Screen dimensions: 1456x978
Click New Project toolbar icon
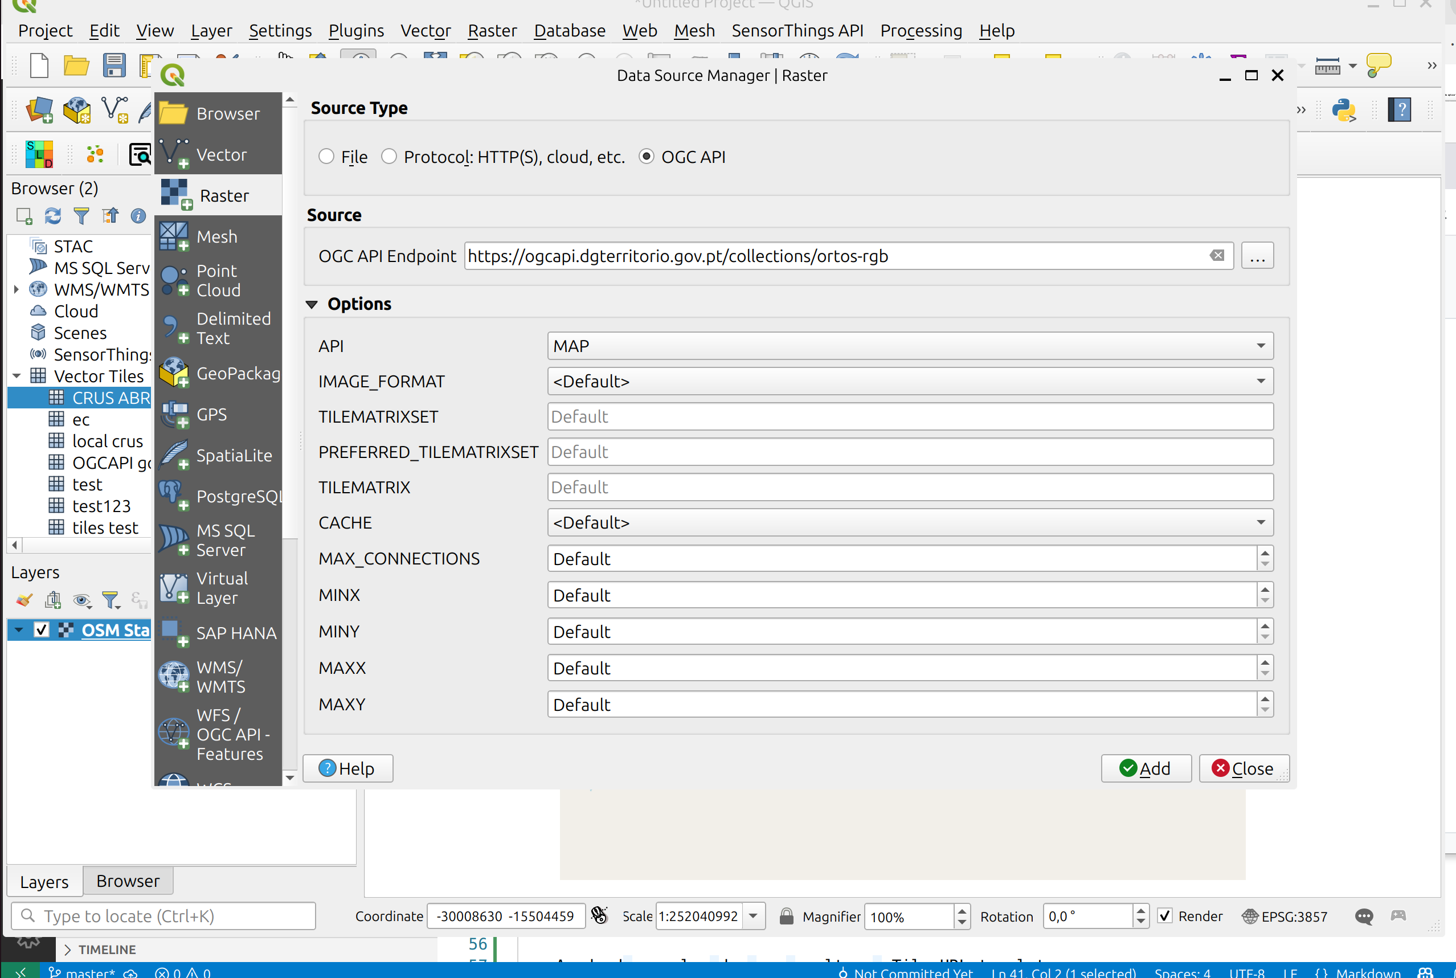(39, 66)
